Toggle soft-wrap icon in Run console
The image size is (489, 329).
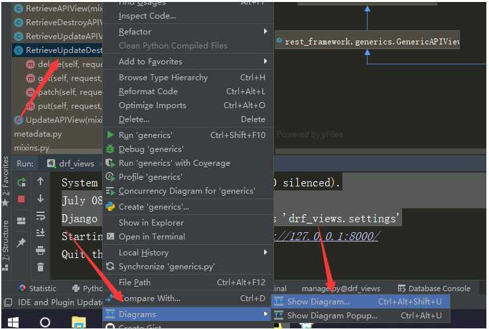pyautogui.click(x=40, y=216)
